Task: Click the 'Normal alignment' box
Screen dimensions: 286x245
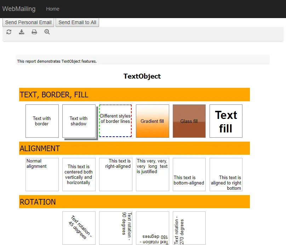Action: [42, 175]
